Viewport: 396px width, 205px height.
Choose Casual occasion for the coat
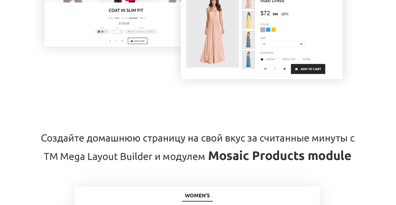pyautogui.click(x=129, y=32)
